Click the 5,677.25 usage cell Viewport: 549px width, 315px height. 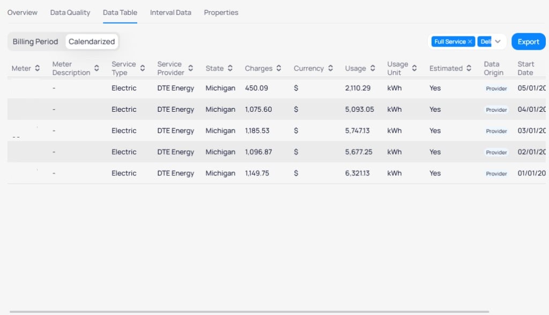pos(359,152)
